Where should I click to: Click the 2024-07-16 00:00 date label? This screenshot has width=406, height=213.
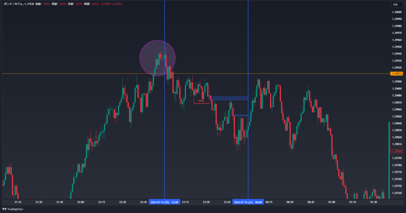click(248, 202)
